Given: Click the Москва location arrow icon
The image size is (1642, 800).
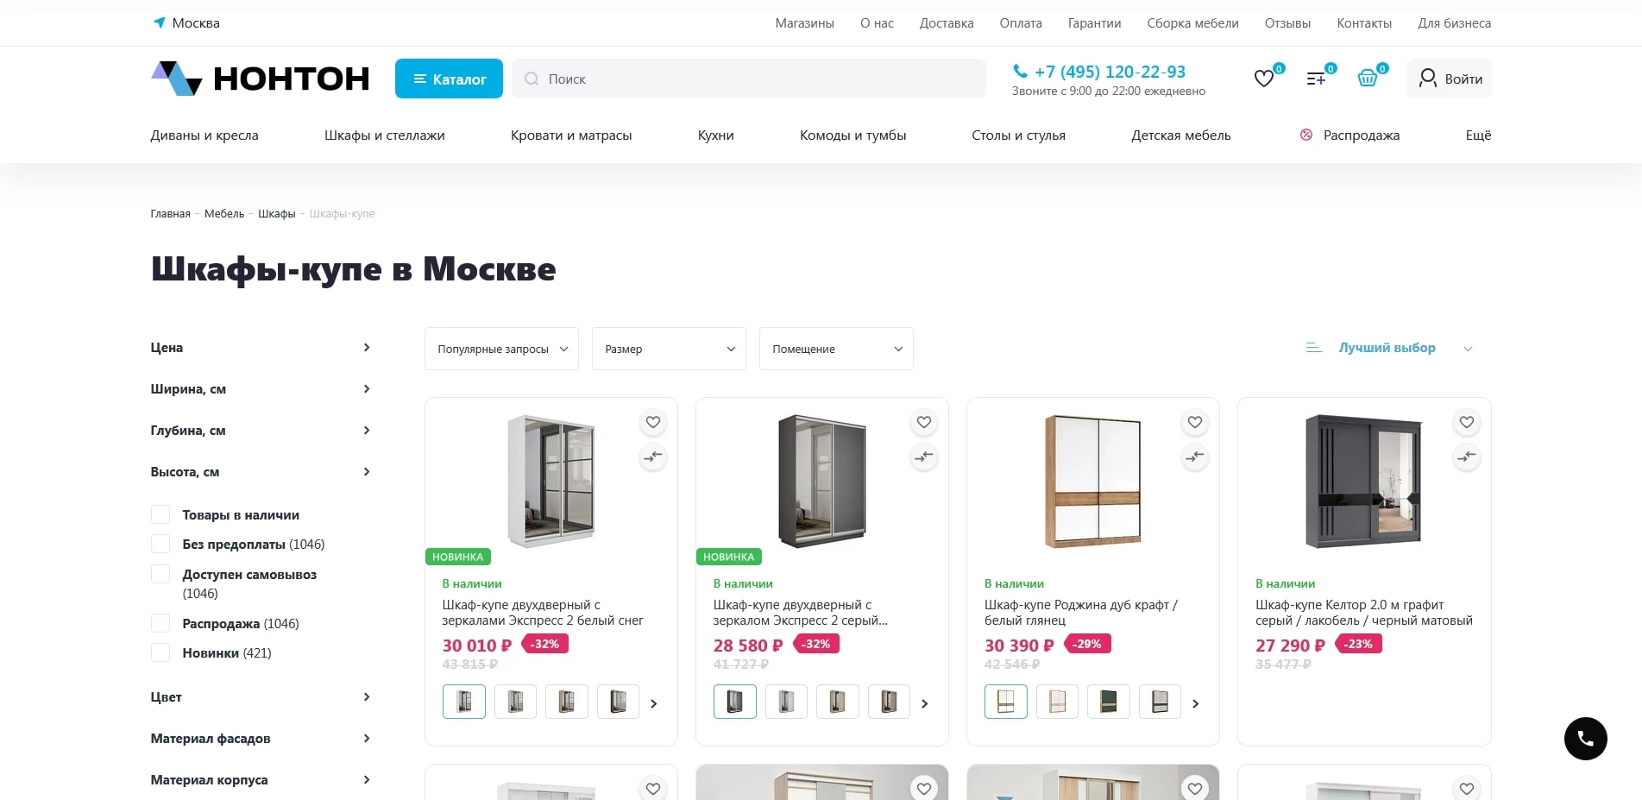Looking at the screenshot, I should point(160,22).
